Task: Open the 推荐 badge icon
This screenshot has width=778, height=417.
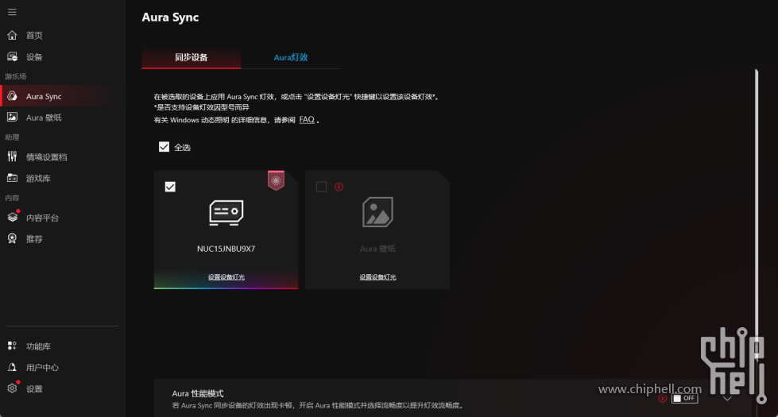Action: pyautogui.click(x=12, y=238)
